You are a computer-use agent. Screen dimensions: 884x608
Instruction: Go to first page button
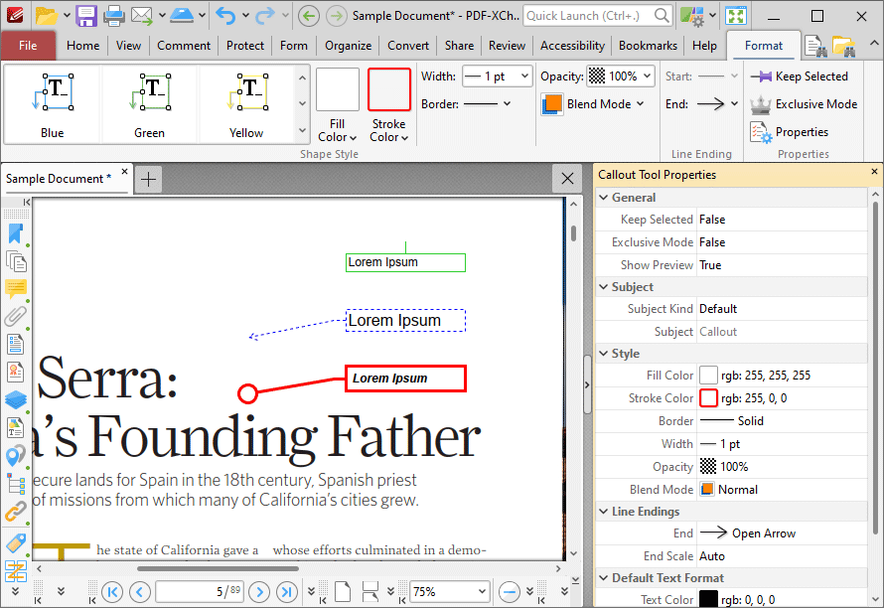click(112, 592)
